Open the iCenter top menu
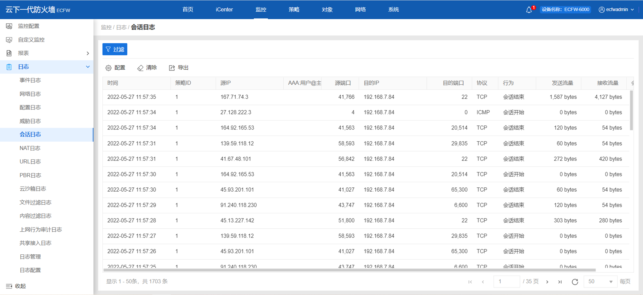 [x=224, y=10]
